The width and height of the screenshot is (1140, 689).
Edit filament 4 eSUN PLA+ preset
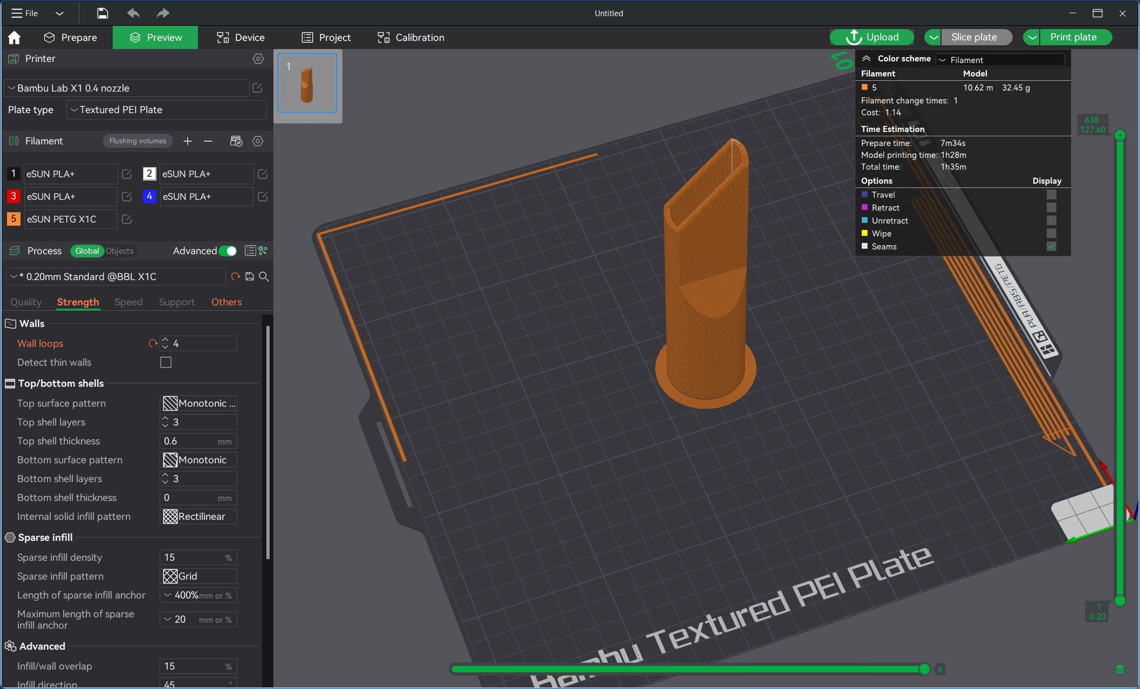click(x=263, y=197)
